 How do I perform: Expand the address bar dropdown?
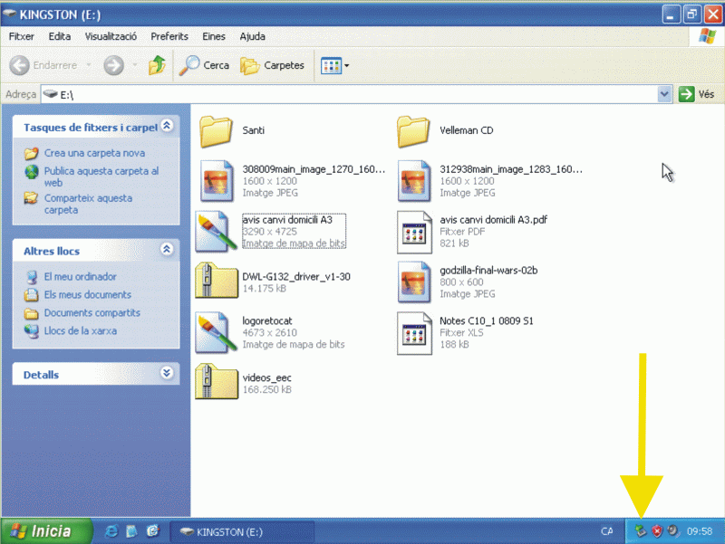664,94
